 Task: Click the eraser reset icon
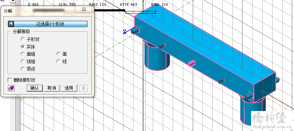click(x=11, y=88)
